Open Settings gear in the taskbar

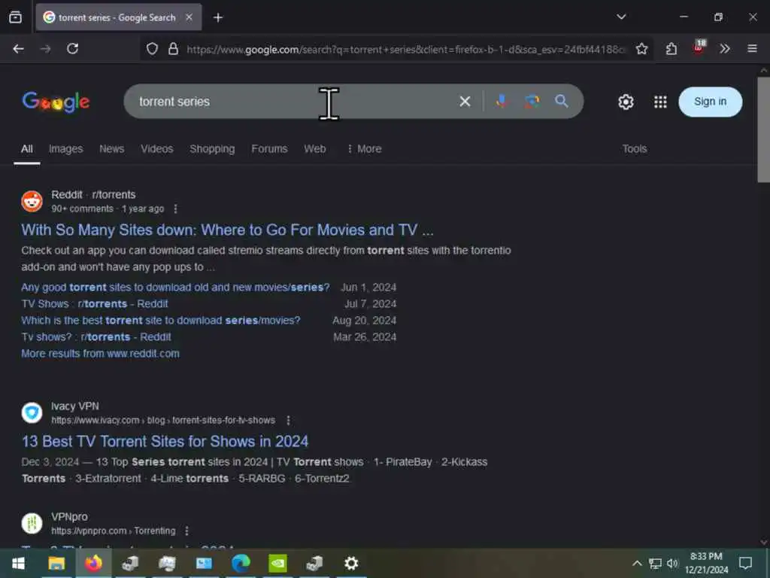(351, 563)
